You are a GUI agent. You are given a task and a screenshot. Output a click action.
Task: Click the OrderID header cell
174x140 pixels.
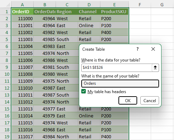23,12
